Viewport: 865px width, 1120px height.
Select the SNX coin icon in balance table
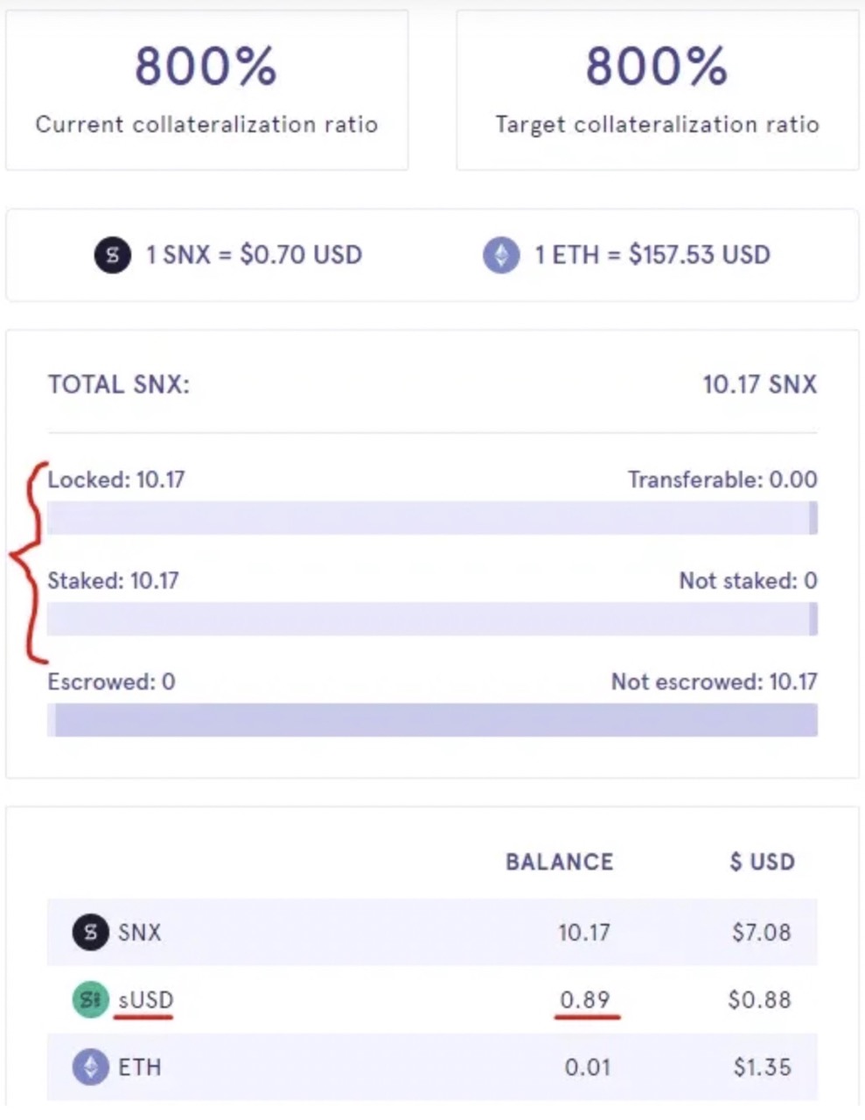pyautogui.click(x=88, y=932)
